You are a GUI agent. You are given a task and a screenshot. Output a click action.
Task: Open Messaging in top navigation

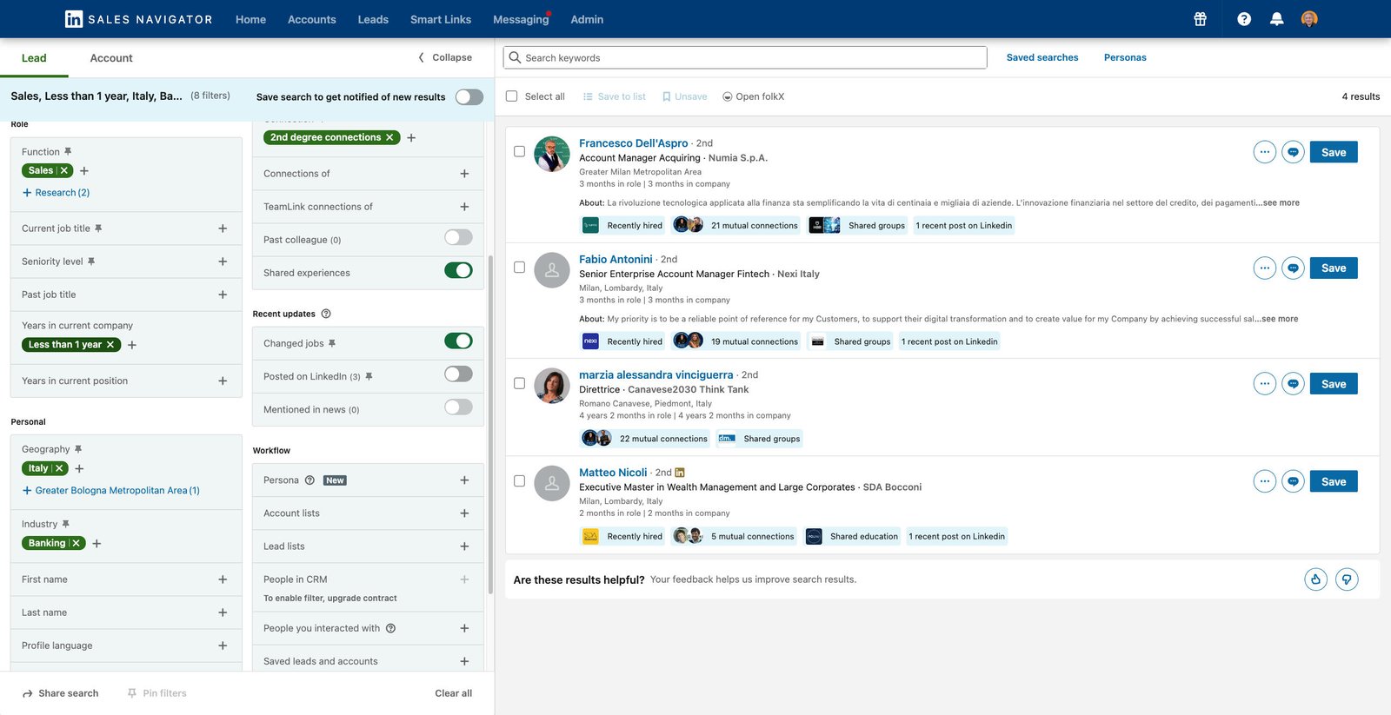521,19
